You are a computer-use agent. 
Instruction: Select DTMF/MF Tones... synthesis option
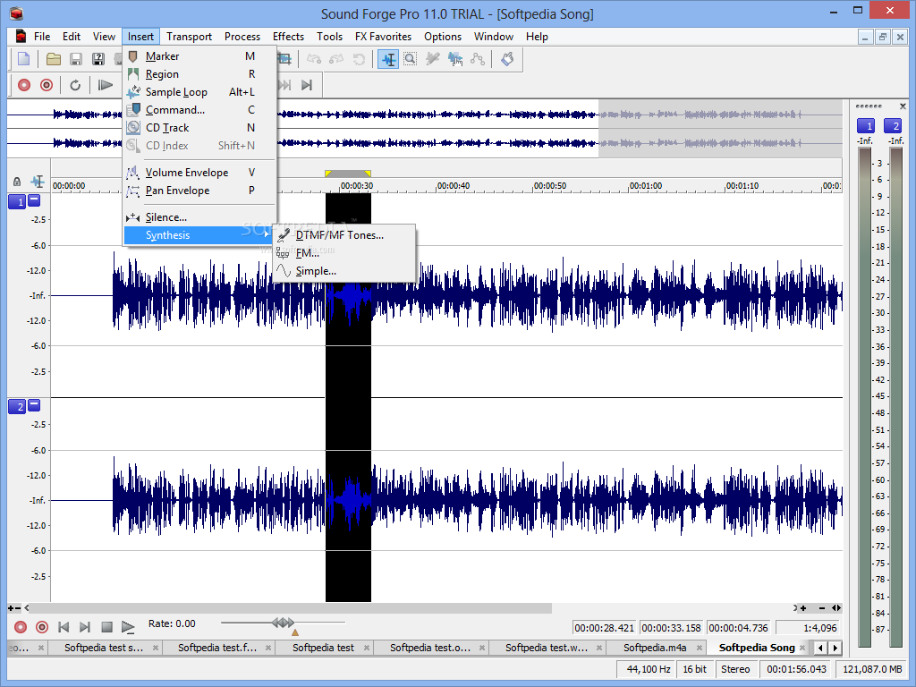(344, 235)
